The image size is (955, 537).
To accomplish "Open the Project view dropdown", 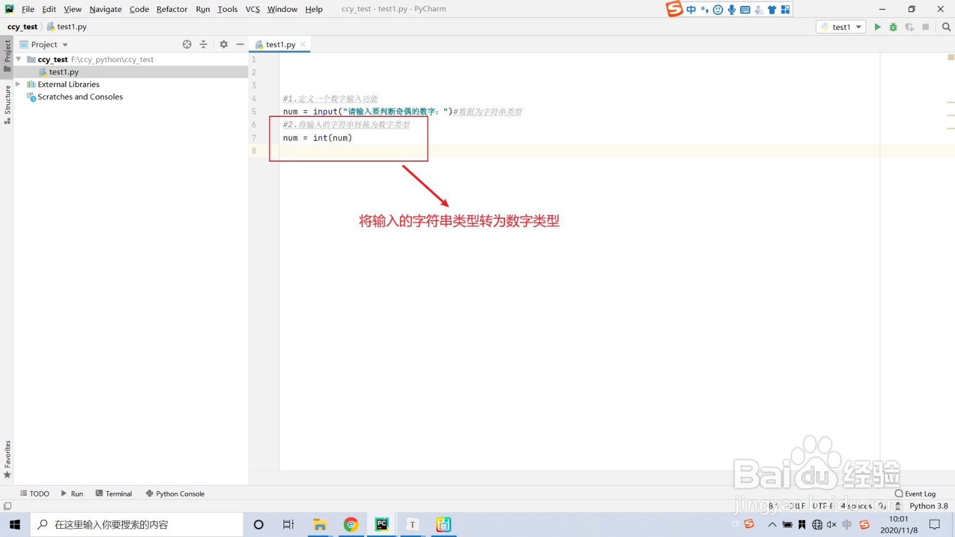I will [x=44, y=44].
